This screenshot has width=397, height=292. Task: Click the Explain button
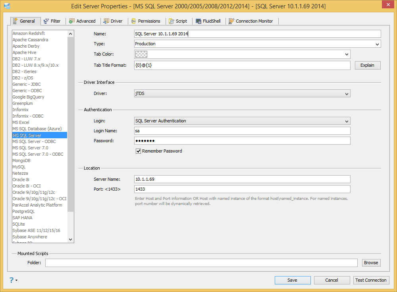tap(368, 65)
